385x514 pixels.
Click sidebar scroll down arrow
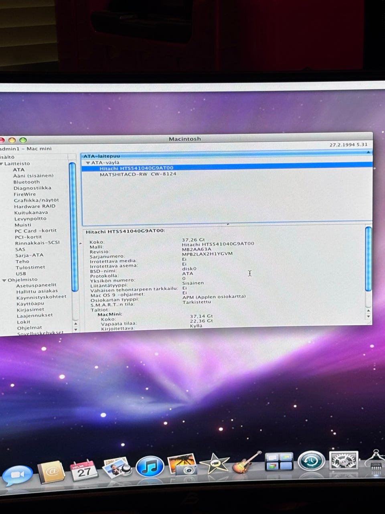[x=76, y=330]
